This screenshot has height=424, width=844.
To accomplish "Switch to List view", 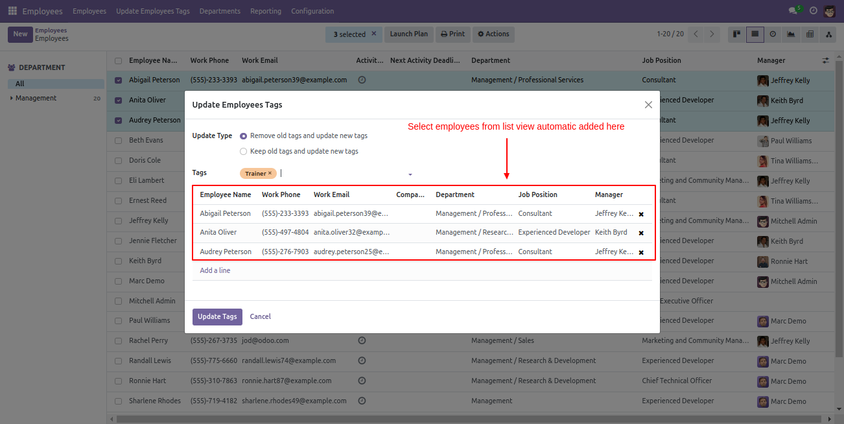I will (x=755, y=34).
